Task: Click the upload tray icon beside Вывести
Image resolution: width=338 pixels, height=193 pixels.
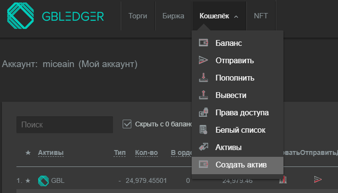Action: (203, 95)
